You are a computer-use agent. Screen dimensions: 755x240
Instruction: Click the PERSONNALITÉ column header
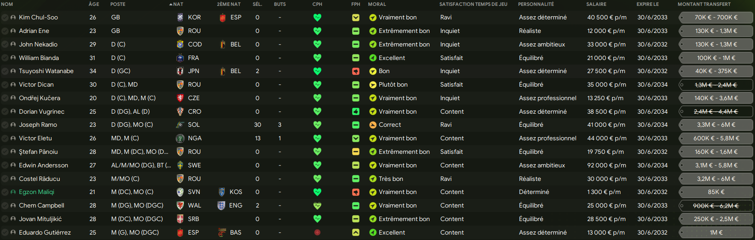[x=536, y=4]
